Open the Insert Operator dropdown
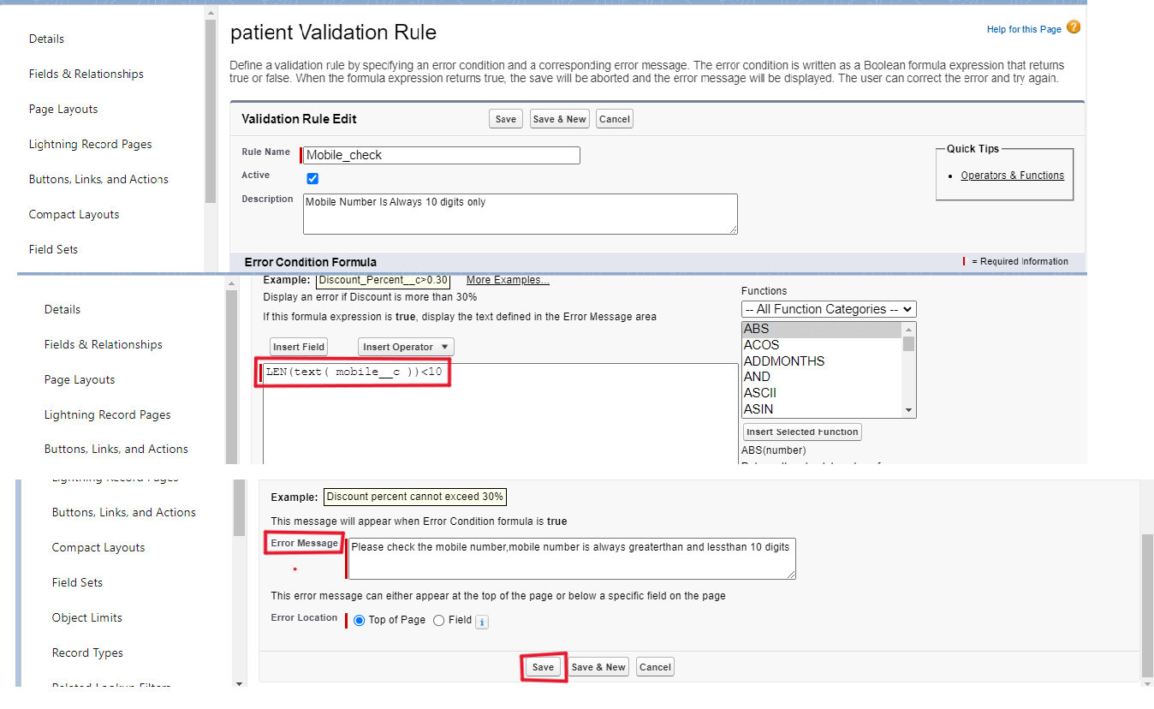This screenshot has width=1154, height=709. tap(405, 346)
